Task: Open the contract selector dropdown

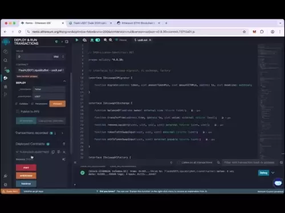Action: coord(40,70)
